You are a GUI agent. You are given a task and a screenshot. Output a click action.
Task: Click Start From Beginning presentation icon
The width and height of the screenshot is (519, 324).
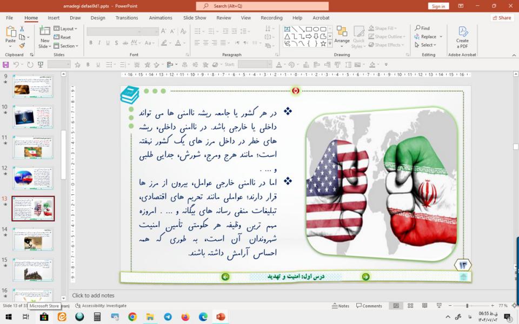[x=41, y=64]
